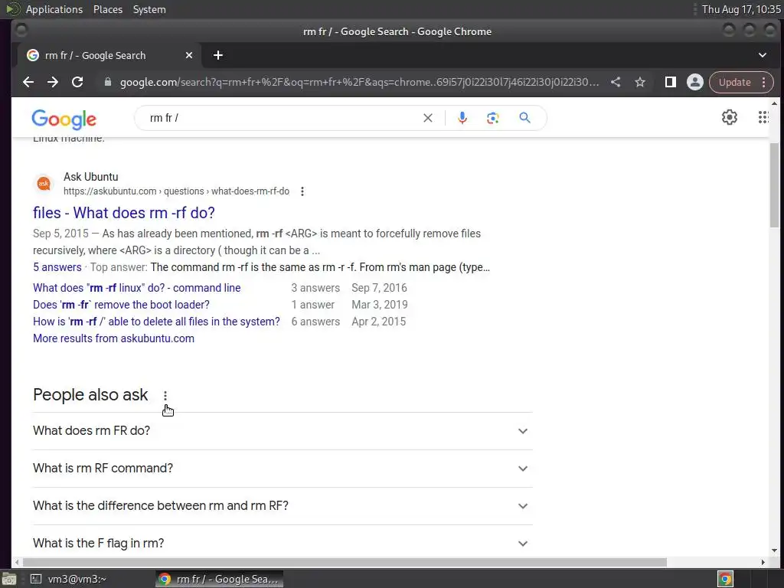
Task: Clear the search box with X
Action: pyautogui.click(x=428, y=118)
